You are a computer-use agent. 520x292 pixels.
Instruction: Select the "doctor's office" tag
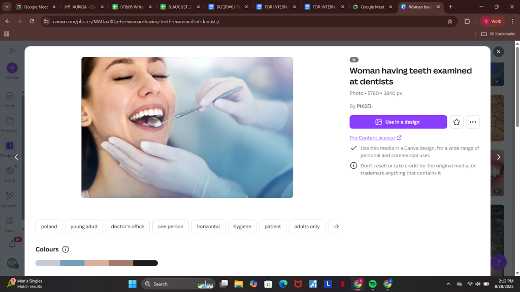(x=127, y=227)
